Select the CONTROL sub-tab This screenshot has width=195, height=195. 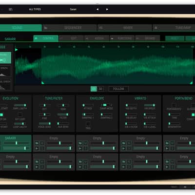46,39
